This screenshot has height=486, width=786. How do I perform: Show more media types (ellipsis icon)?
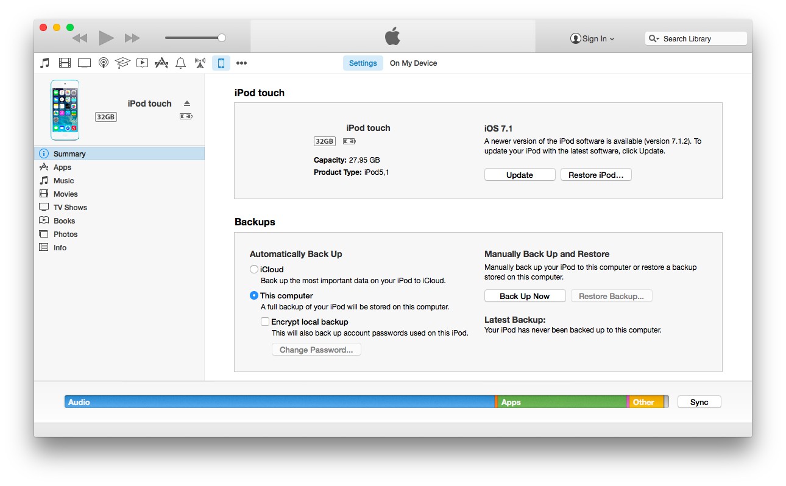[241, 63]
